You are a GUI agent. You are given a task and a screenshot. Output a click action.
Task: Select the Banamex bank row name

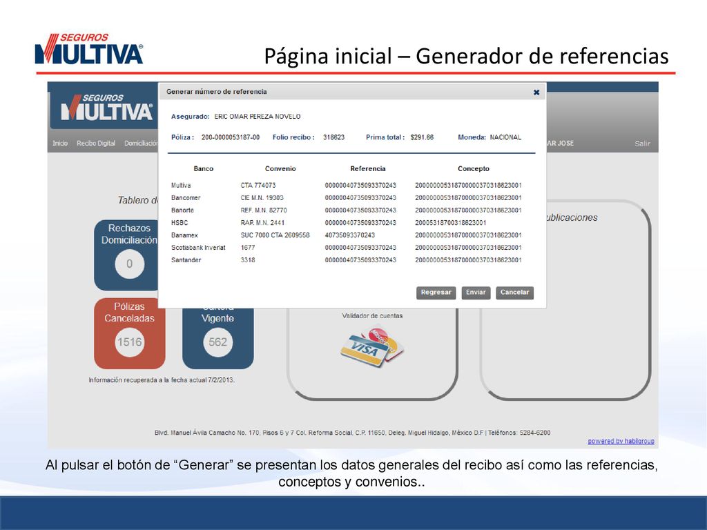(x=184, y=235)
